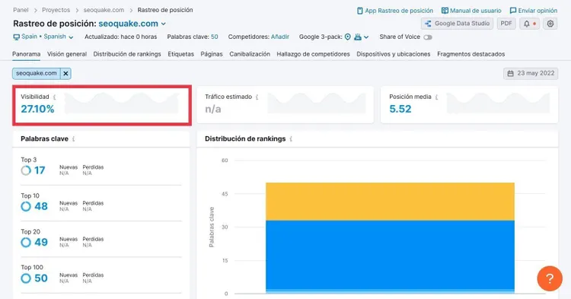Open date picker 23 may 2022
Image resolution: width=571 pixels, height=299 pixels.
click(x=531, y=74)
